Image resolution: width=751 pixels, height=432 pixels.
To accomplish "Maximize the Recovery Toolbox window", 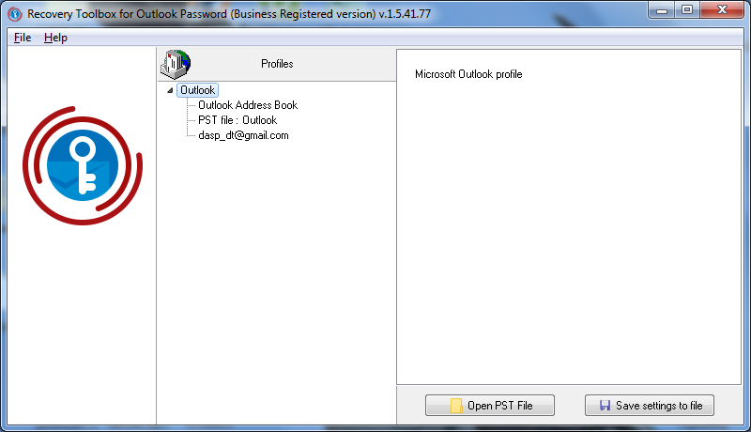I will pos(687,10).
